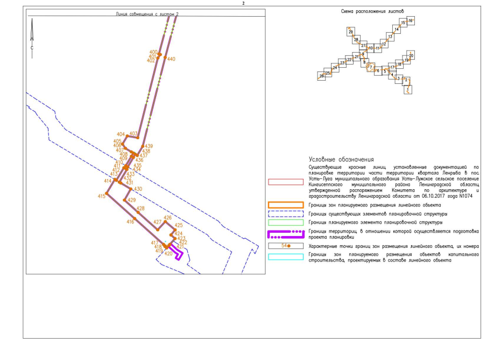Click the 'Условные обозначения' legend heading

(x=341, y=160)
